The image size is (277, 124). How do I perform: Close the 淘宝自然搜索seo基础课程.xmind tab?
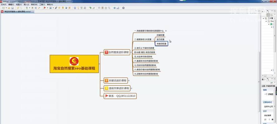coord(32,11)
